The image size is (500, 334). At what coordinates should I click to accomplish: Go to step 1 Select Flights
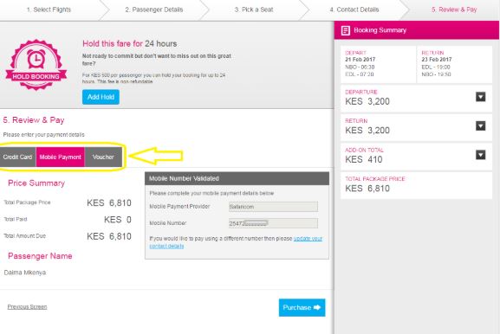point(49,10)
